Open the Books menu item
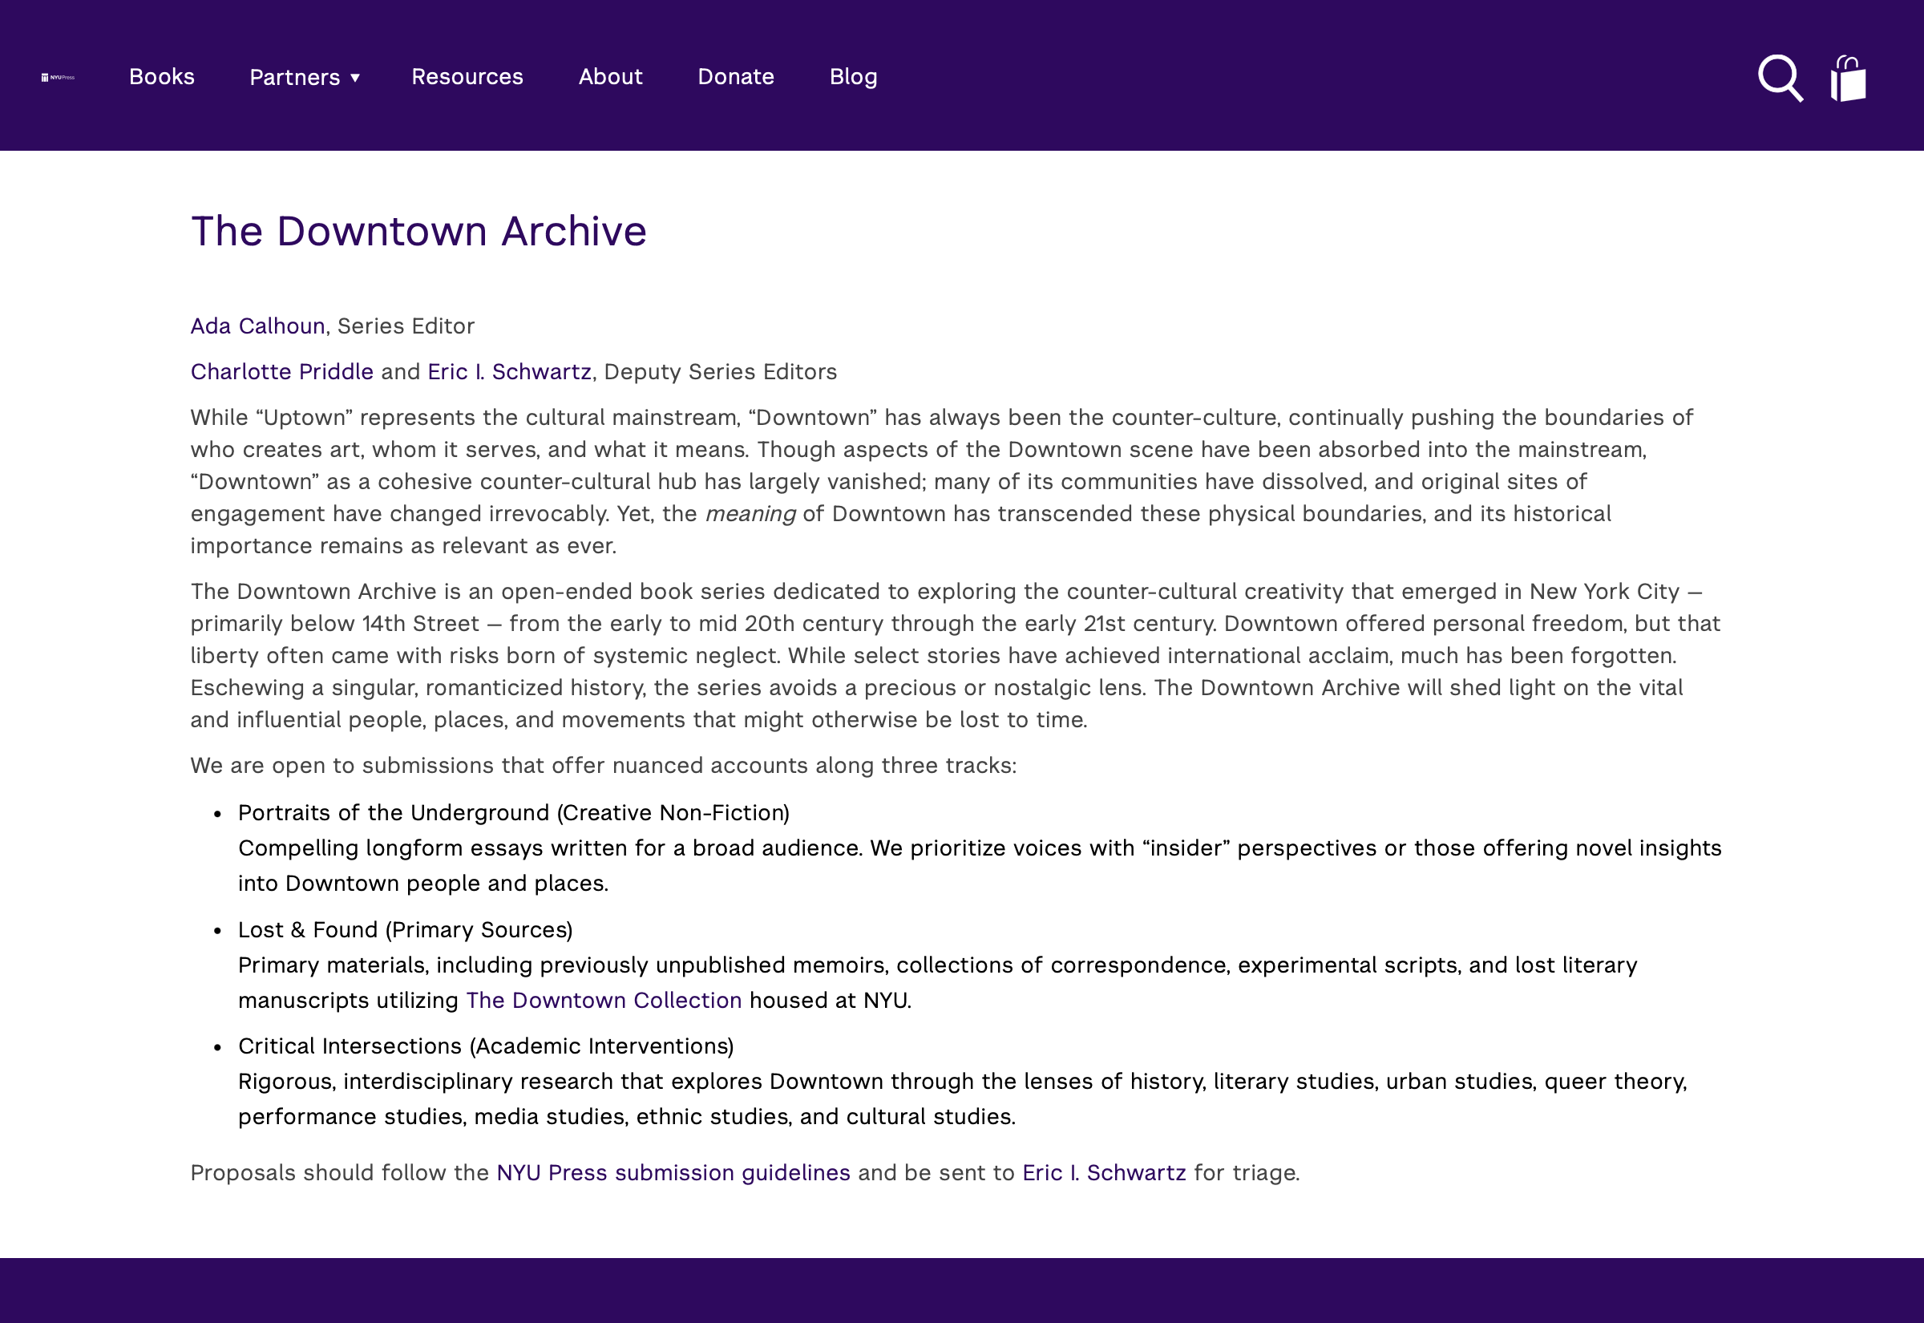This screenshot has width=1924, height=1323. pos(162,76)
